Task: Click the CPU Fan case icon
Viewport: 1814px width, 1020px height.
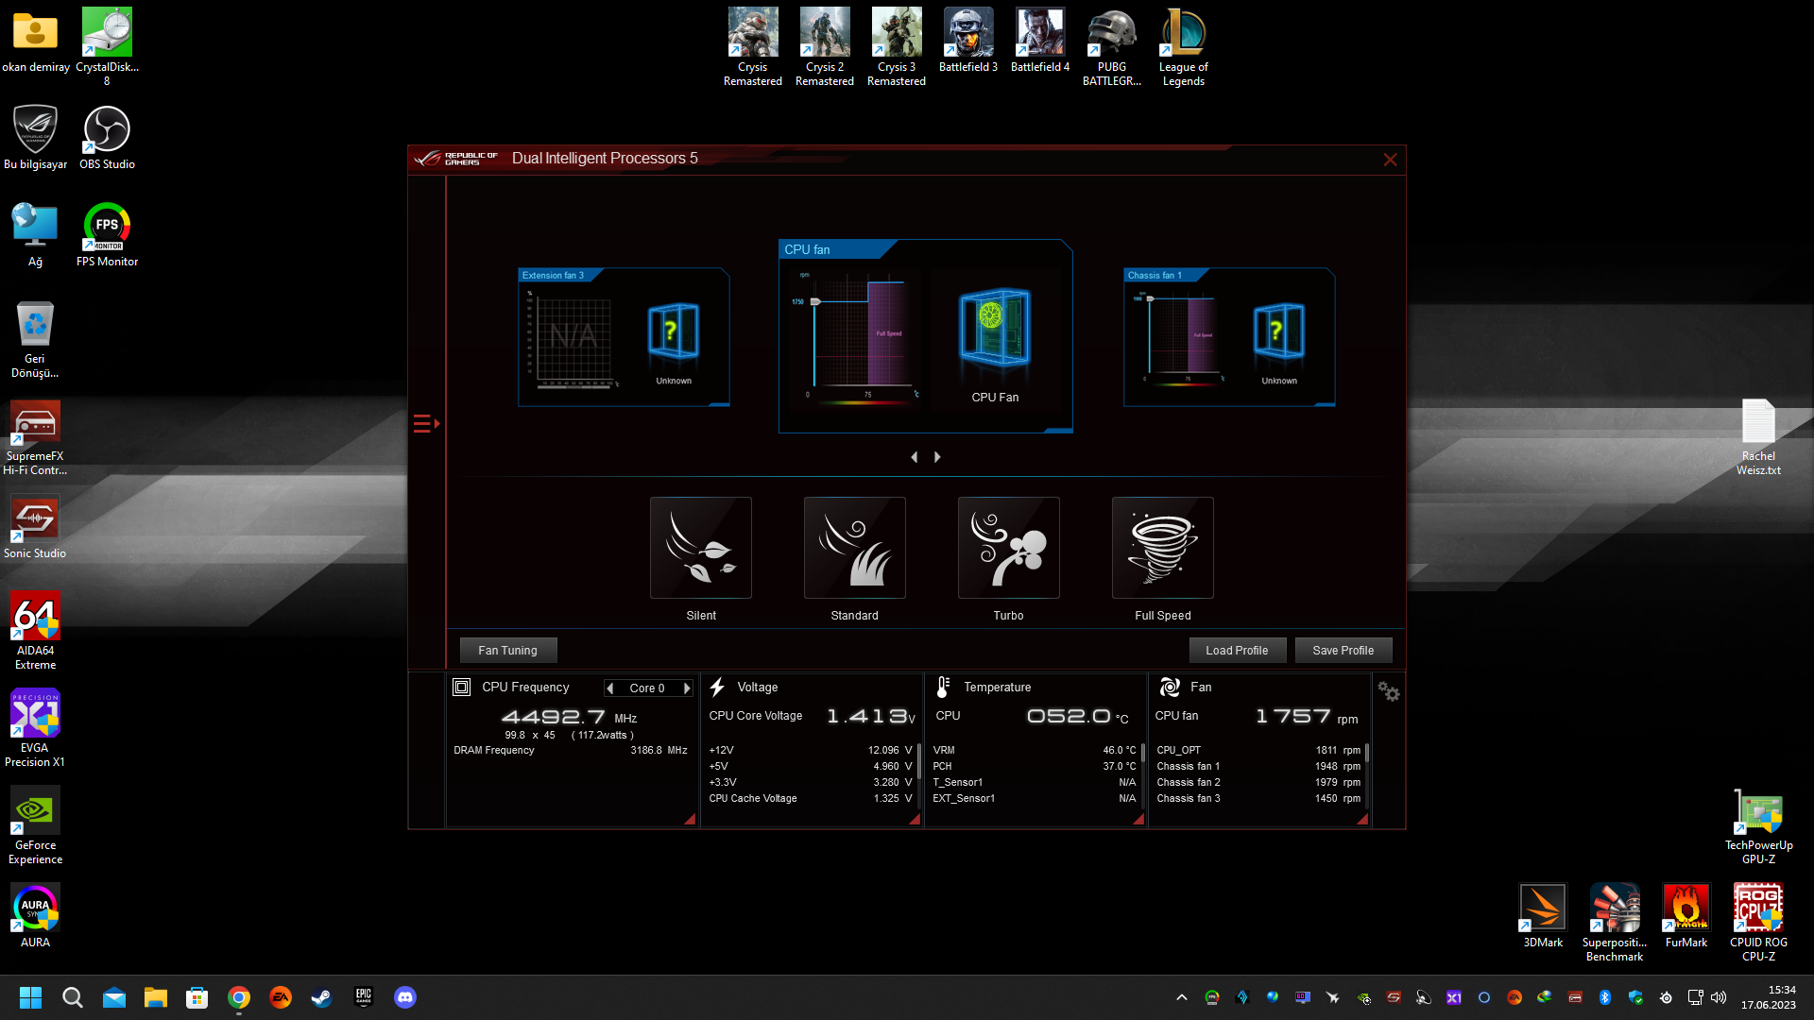Action: (x=994, y=329)
